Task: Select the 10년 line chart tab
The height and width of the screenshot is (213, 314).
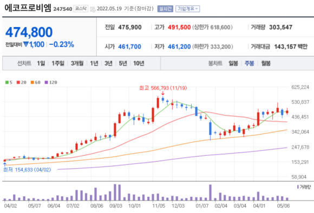Action: [x=139, y=63]
